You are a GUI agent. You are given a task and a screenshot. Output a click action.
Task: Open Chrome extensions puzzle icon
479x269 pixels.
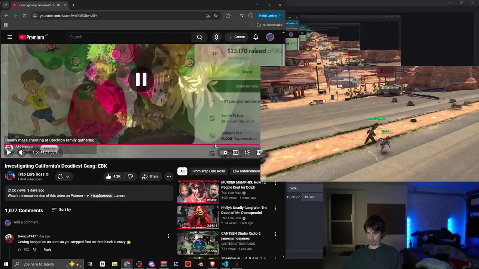pyautogui.click(x=229, y=16)
